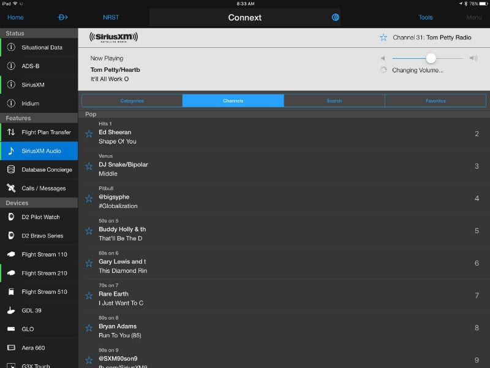Screen dimensions: 490x368
Task: Toggle favorite star for DJ Snake/Bipolar channel
Action: (89, 166)
